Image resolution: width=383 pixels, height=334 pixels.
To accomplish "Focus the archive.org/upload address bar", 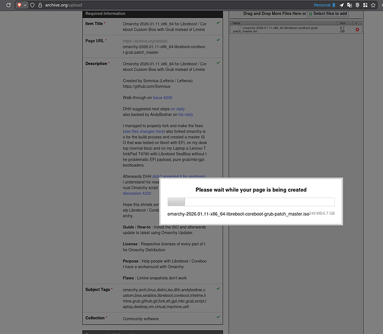I will pyautogui.click(x=63, y=5).
